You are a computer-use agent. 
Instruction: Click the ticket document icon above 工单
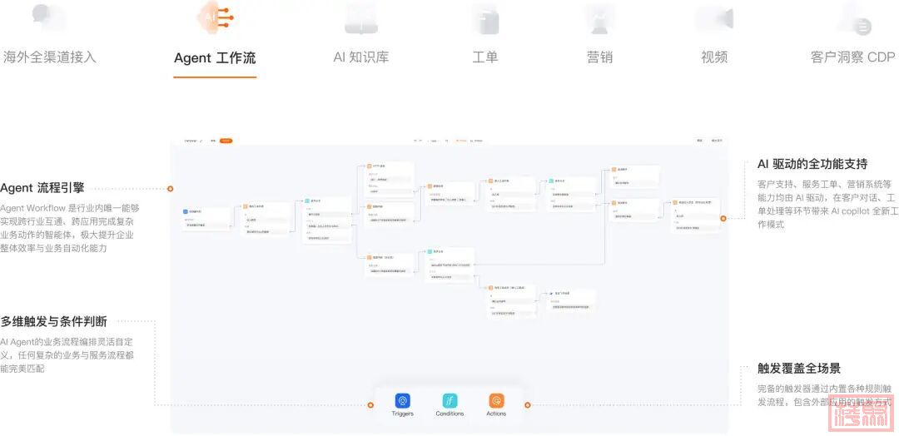pyautogui.click(x=484, y=17)
